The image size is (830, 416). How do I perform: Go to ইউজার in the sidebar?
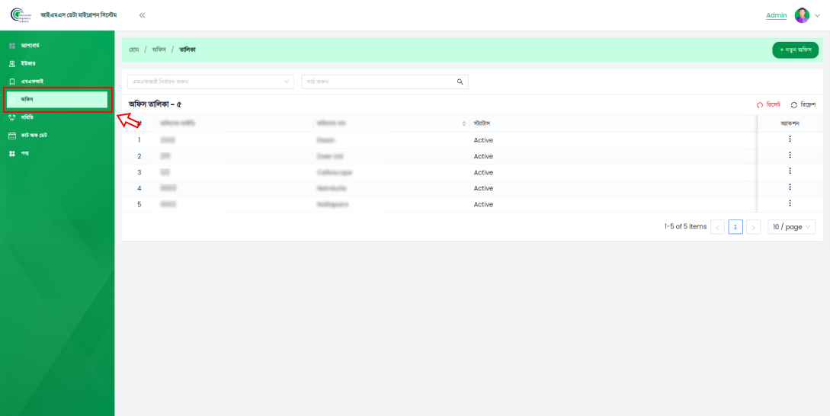pyautogui.click(x=28, y=64)
